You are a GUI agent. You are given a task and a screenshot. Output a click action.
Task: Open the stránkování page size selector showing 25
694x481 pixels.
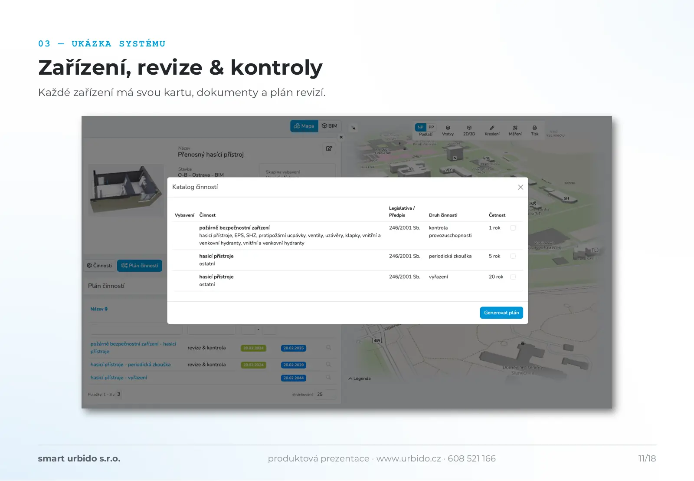pos(325,395)
